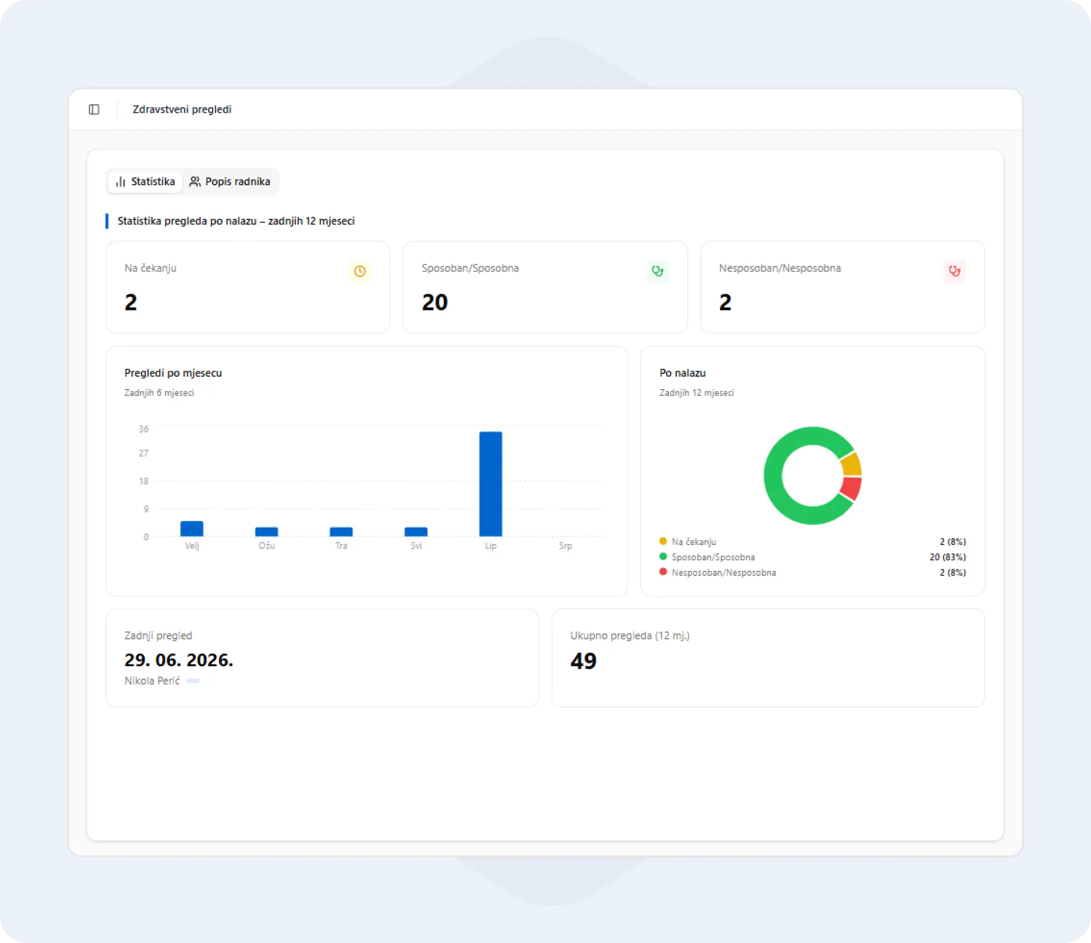Click the Zdravstveni pregledi page title
1091x943 pixels.
pos(182,109)
